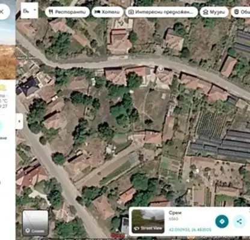Toggle map layers via Слоеве thumbnail
This screenshot has width=250, height=240.
point(35,223)
